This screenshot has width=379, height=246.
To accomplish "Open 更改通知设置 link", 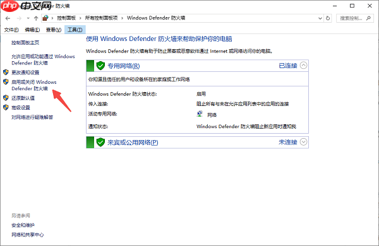I will pos(25,73).
